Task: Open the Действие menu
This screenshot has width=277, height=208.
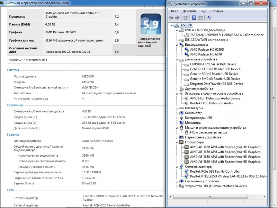Action: coord(189,11)
